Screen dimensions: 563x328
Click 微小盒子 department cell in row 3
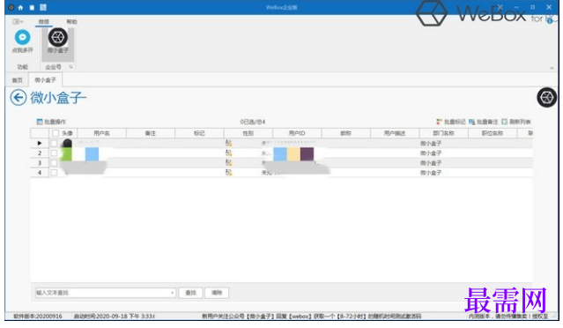click(x=431, y=163)
